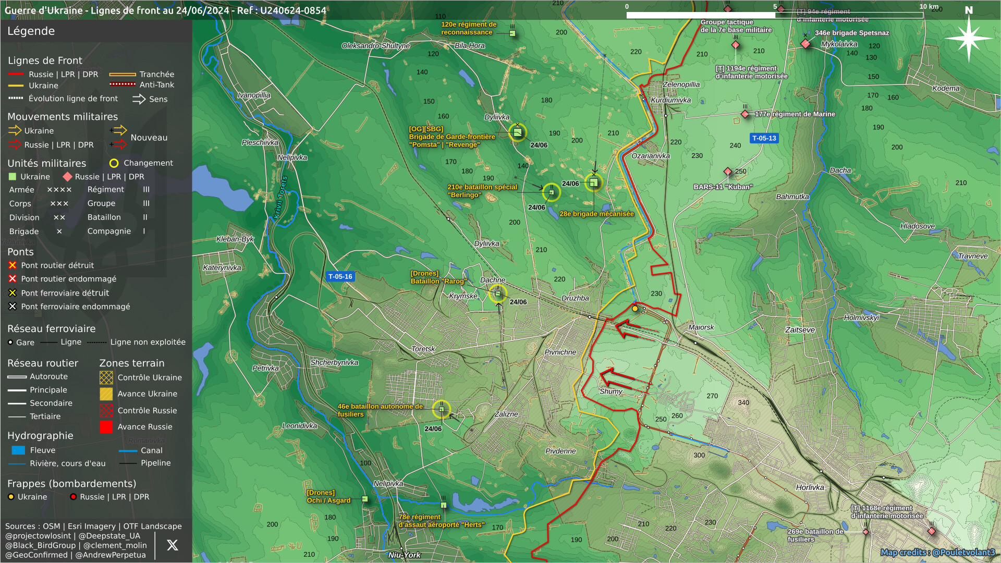Click the 177e régiment de Marine diamond marker
Image resolution: width=1001 pixels, height=563 pixels.
(x=745, y=114)
